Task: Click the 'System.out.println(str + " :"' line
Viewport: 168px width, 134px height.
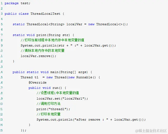Action: [x=68, y=45]
